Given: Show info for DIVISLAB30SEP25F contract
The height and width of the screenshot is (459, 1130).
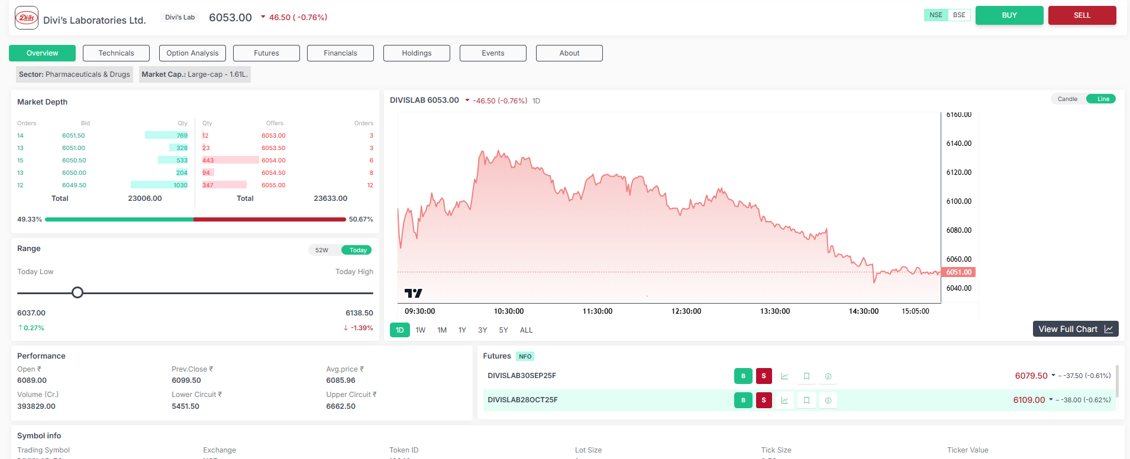Looking at the screenshot, I should [x=828, y=376].
